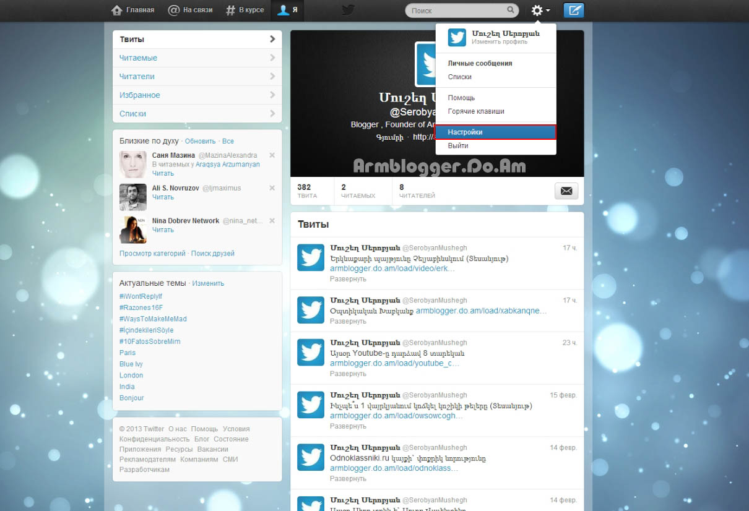Select the Я profile tab

point(287,10)
